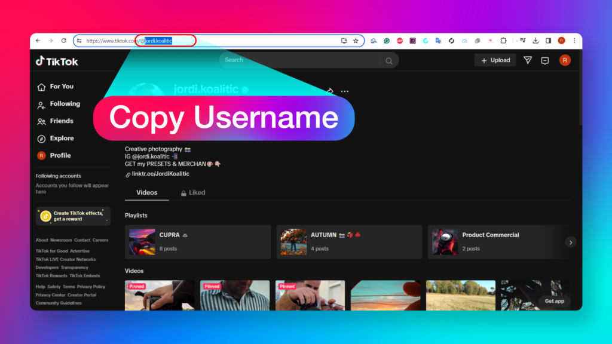Switch to the Liked tab

(x=193, y=193)
